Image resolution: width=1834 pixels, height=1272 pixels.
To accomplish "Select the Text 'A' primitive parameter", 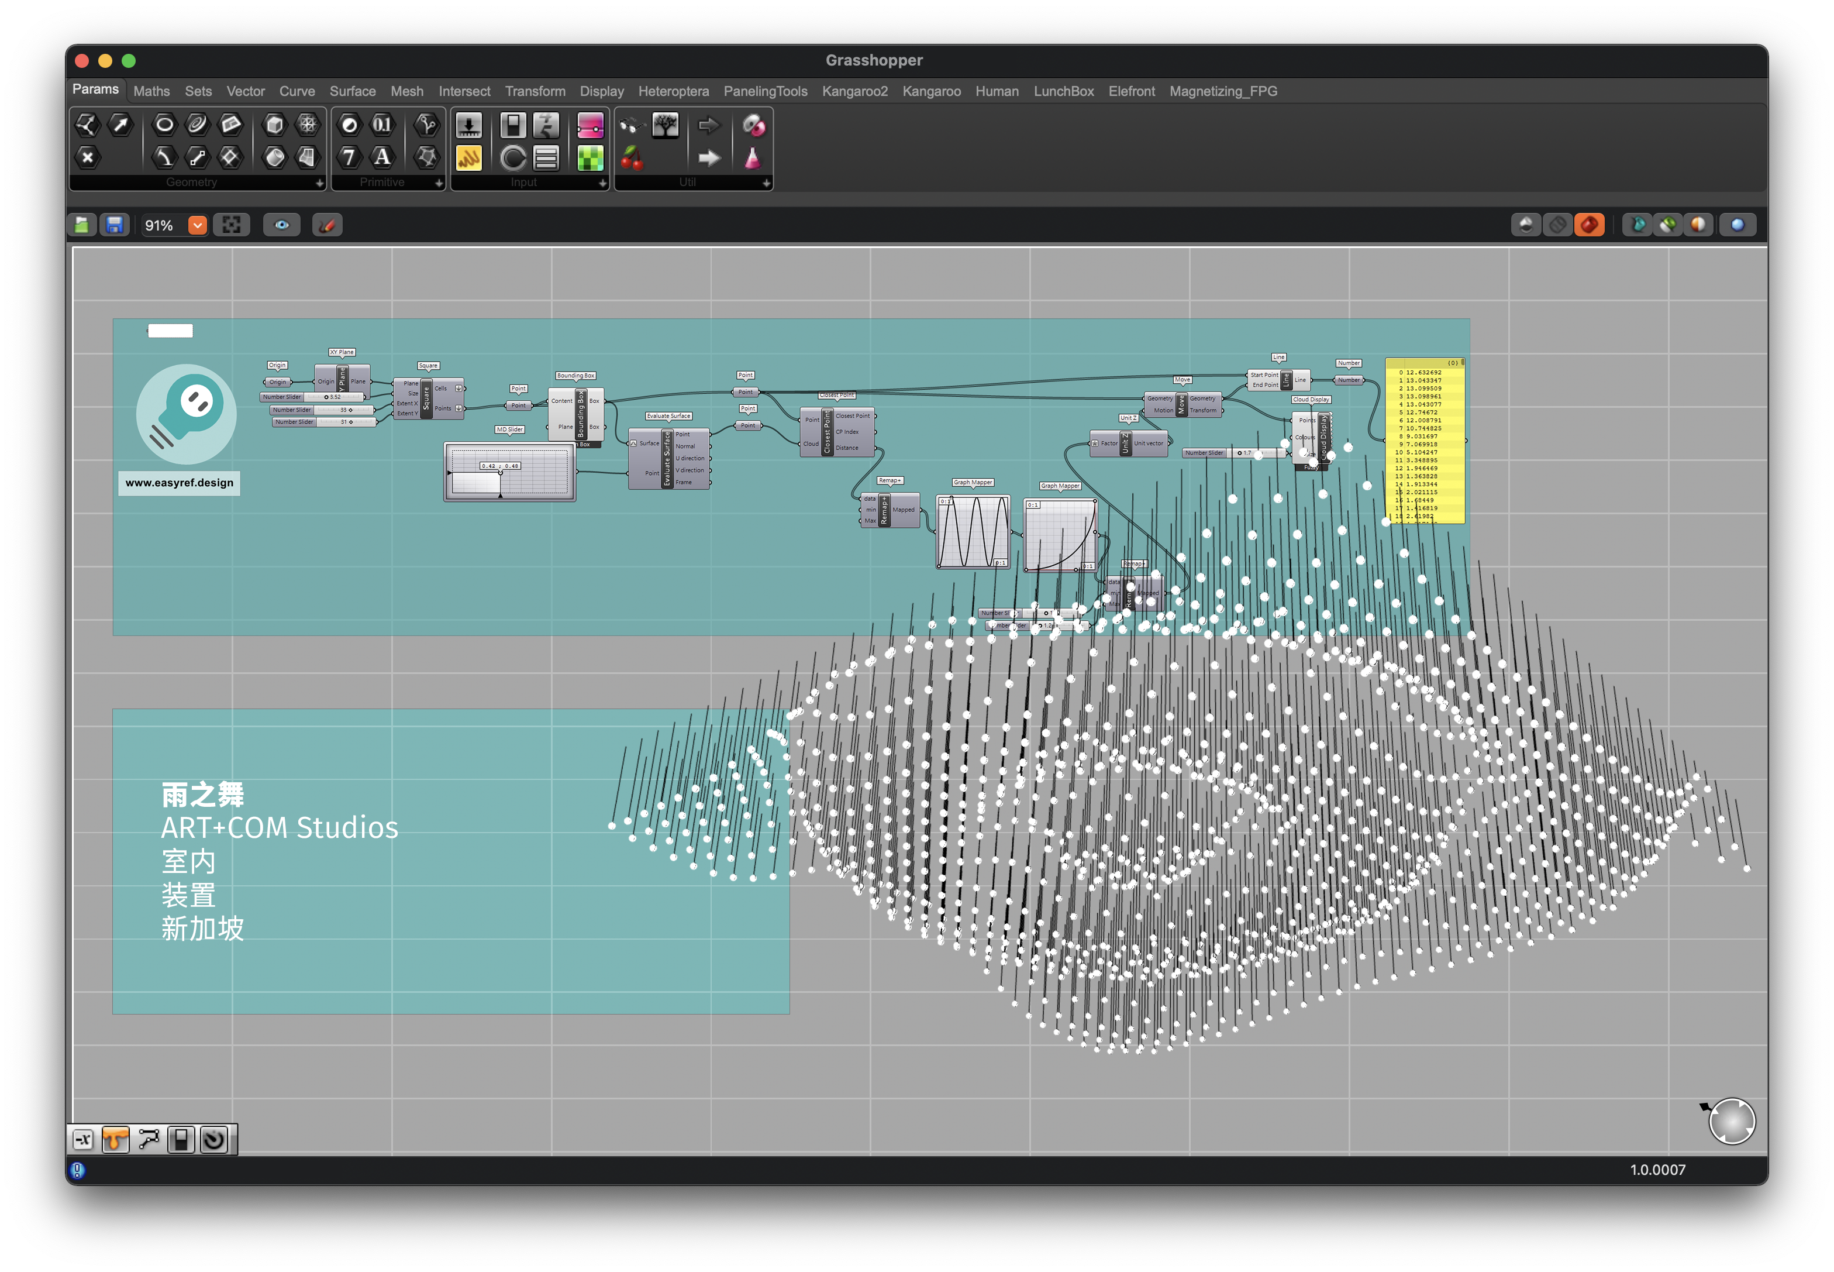I will 382,157.
